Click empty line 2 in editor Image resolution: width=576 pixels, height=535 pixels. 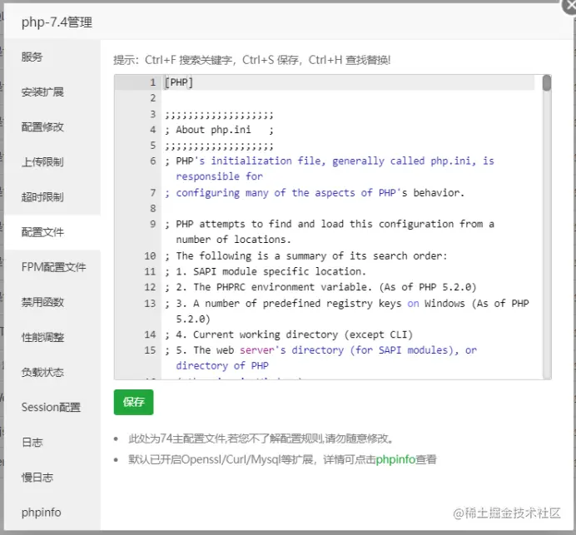coord(347,98)
